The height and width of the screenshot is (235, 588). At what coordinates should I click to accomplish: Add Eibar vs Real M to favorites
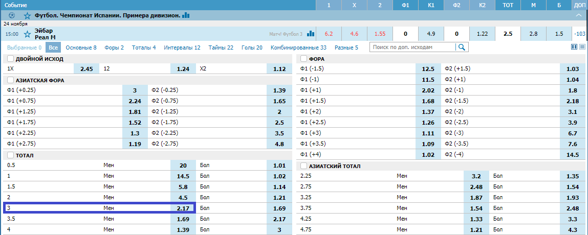27,34
